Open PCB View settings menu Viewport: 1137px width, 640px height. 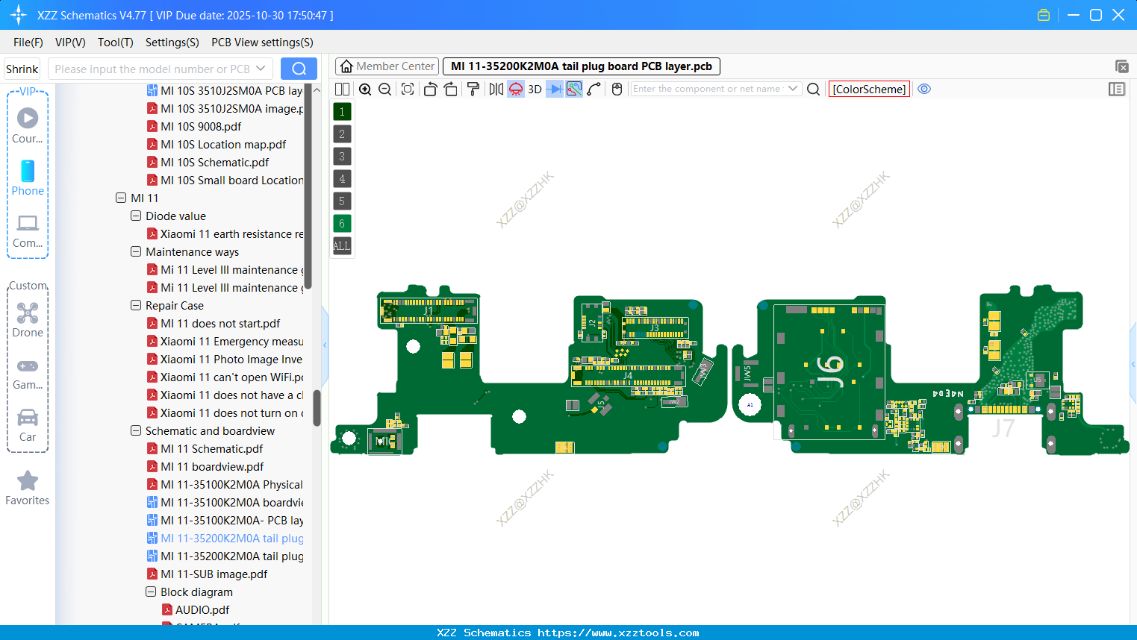(261, 43)
